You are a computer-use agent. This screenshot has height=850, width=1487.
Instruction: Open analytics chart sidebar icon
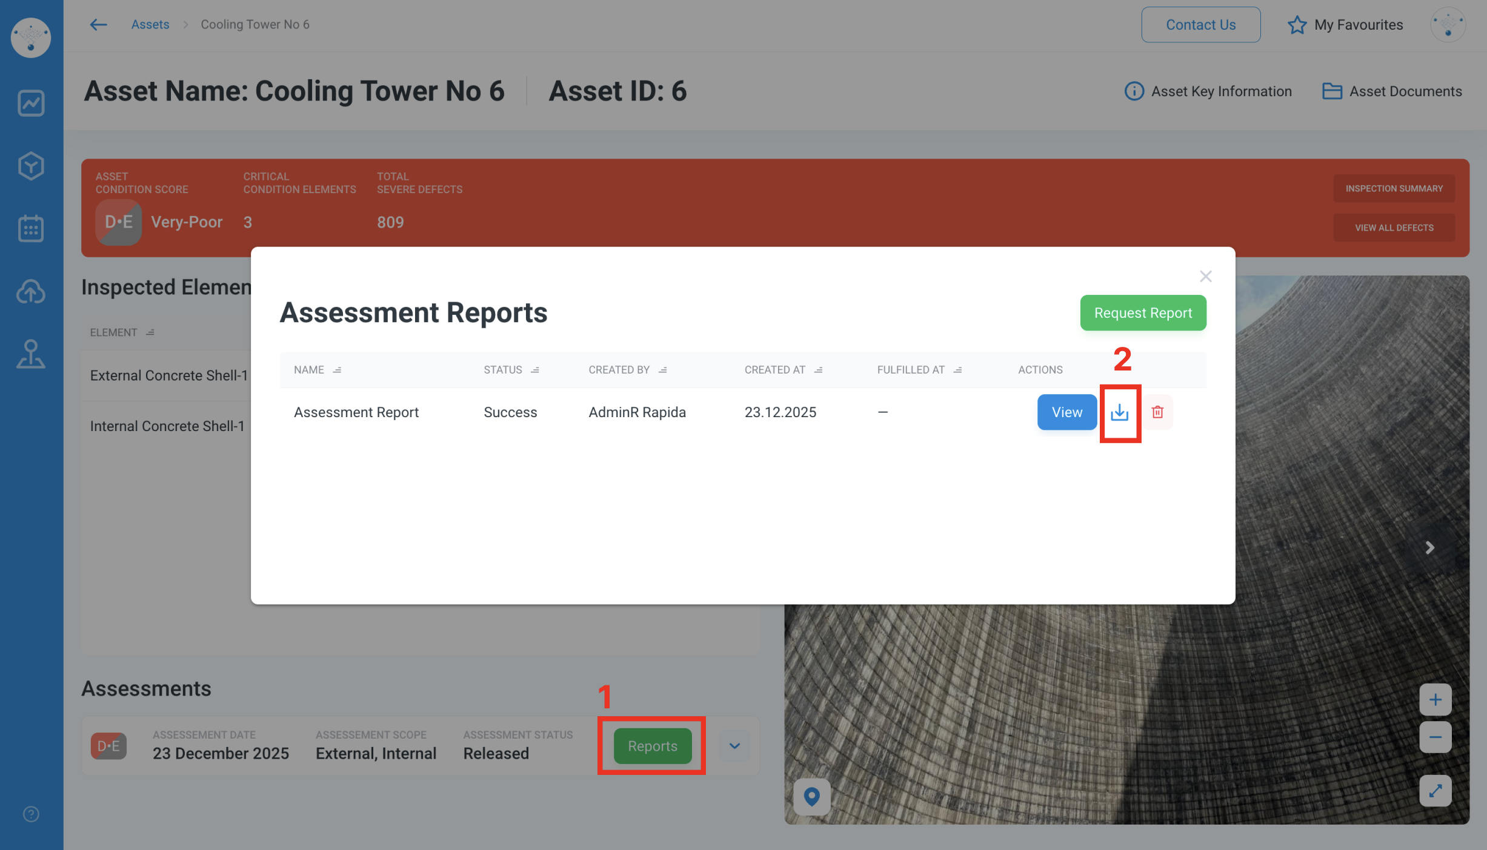tap(31, 103)
